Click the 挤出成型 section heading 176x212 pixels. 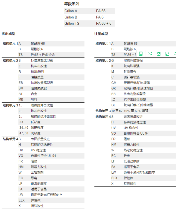pos(8,34)
